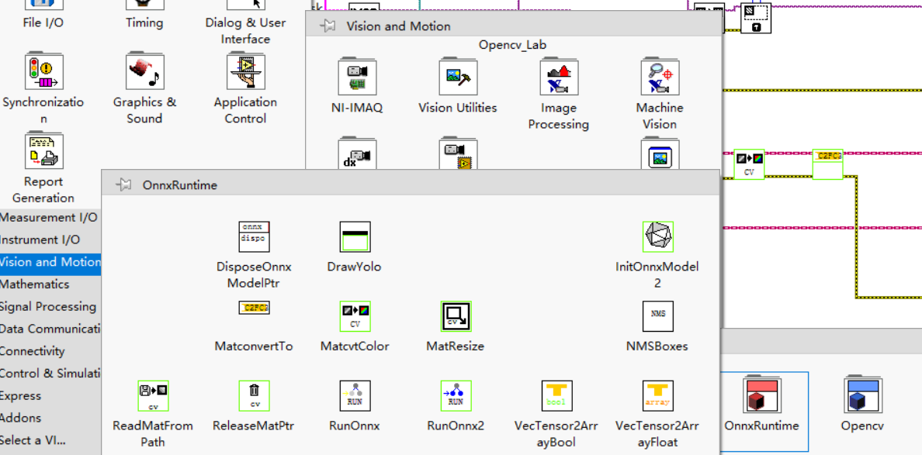
Task: Click the Opencv_Lab palette heading
Action: coord(513,45)
